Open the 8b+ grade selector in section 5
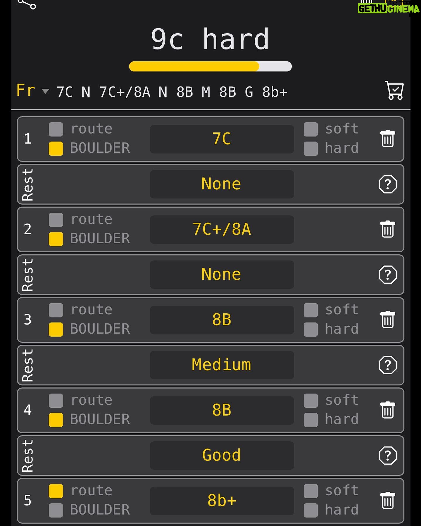Image resolution: width=421 pixels, height=526 pixels. pyautogui.click(x=222, y=501)
